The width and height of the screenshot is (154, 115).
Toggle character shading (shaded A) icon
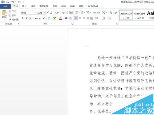click(x=66, y=18)
